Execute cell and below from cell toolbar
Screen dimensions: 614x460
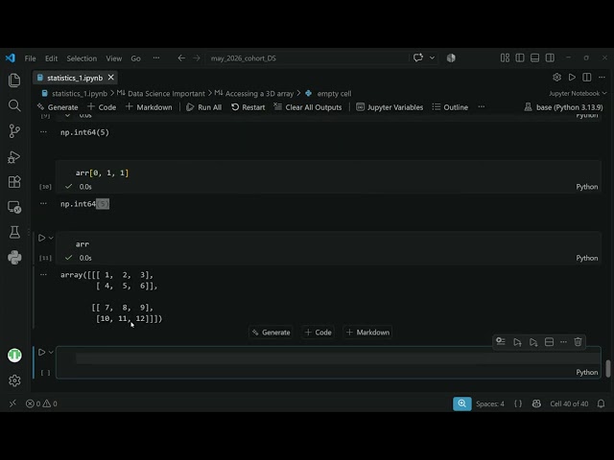(533, 342)
